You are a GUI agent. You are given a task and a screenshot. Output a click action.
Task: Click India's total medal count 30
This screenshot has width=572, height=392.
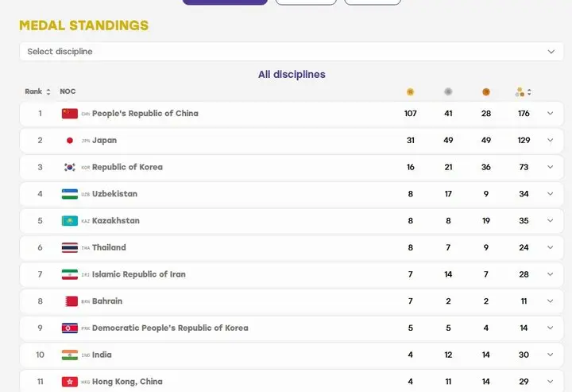tap(524, 355)
